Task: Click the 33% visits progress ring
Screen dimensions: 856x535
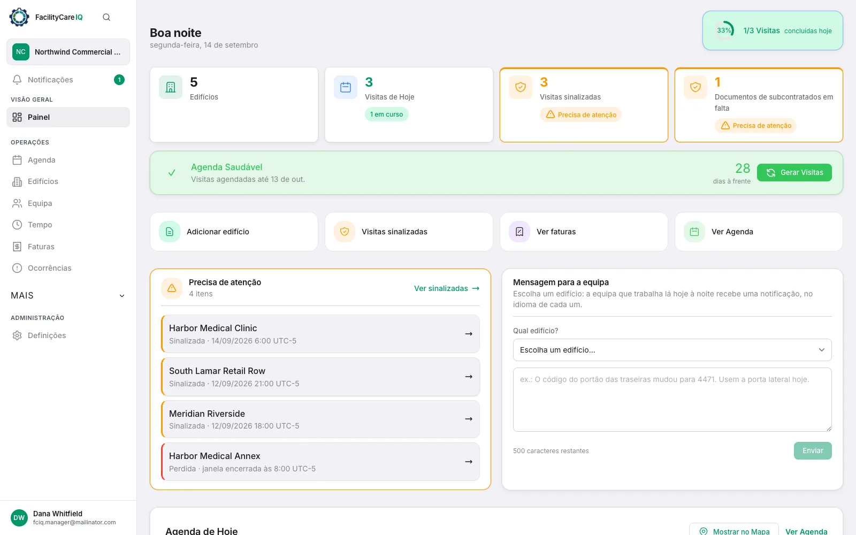Action: [x=724, y=30]
